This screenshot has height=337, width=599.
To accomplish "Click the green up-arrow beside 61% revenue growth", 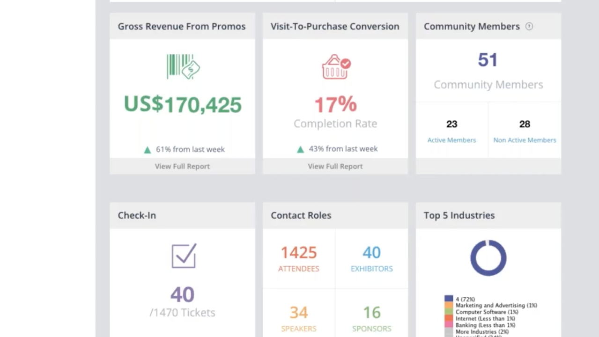I will (147, 149).
